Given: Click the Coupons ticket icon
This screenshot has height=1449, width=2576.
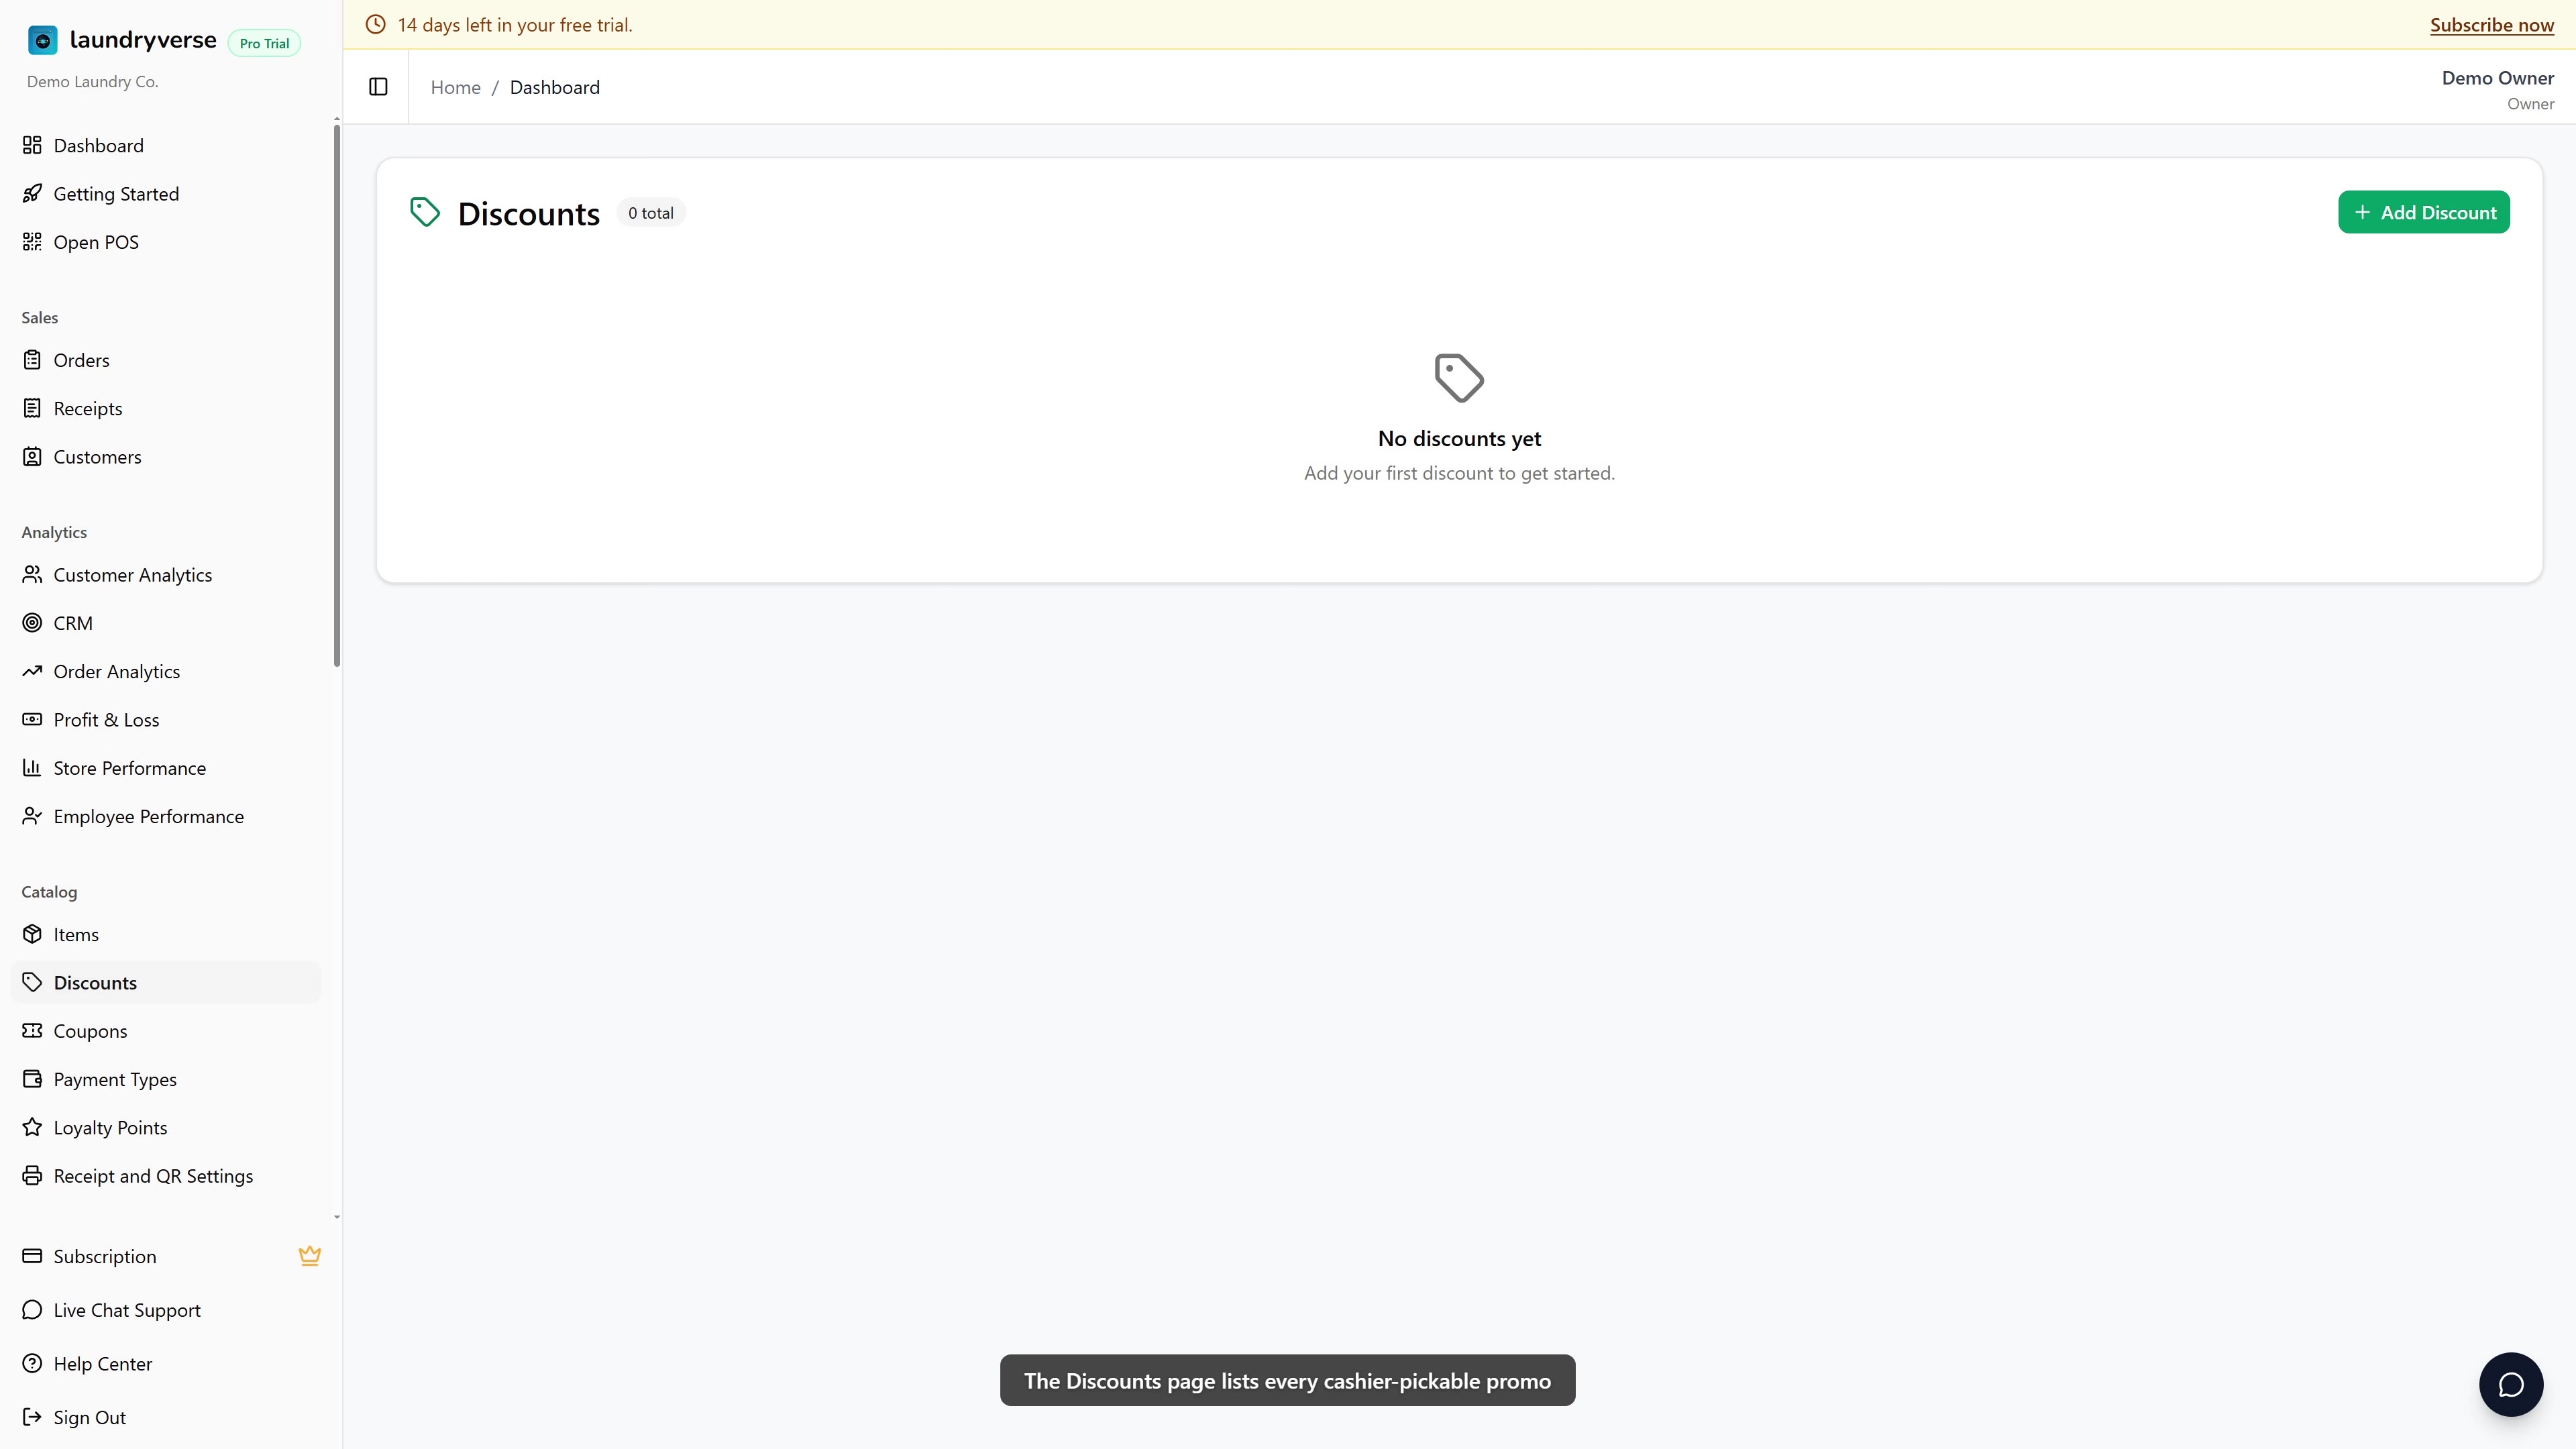Looking at the screenshot, I should point(32,1031).
